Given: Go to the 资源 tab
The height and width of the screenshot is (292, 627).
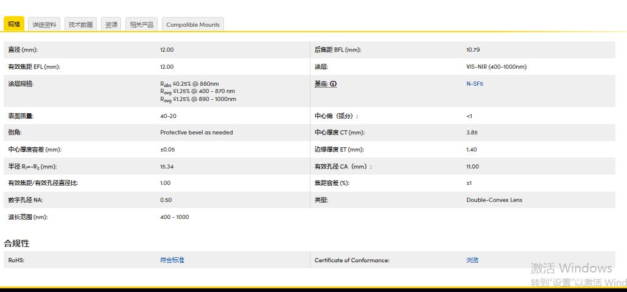Looking at the screenshot, I should tap(111, 24).
